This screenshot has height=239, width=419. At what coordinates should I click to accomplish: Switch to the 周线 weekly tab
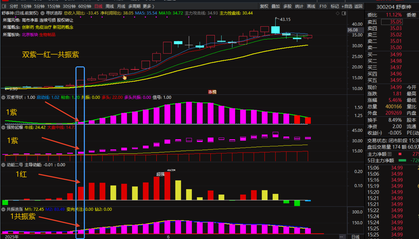tap(109, 6)
